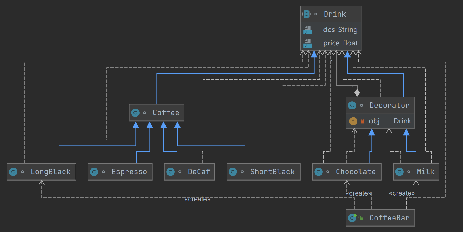Viewport: 463px width, 232px height.
Task: Click the price float field row
Action: click(340, 43)
